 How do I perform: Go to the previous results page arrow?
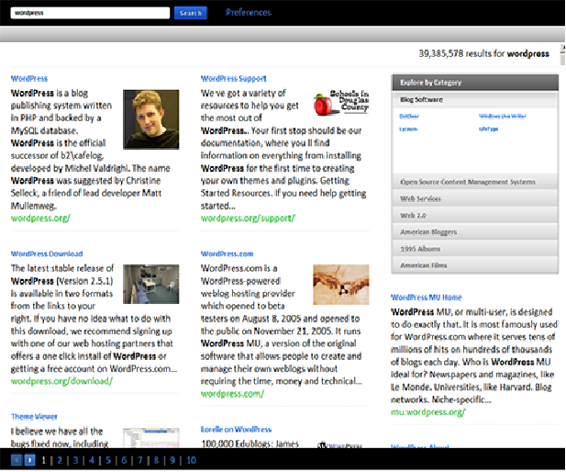(x=17, y=460)
